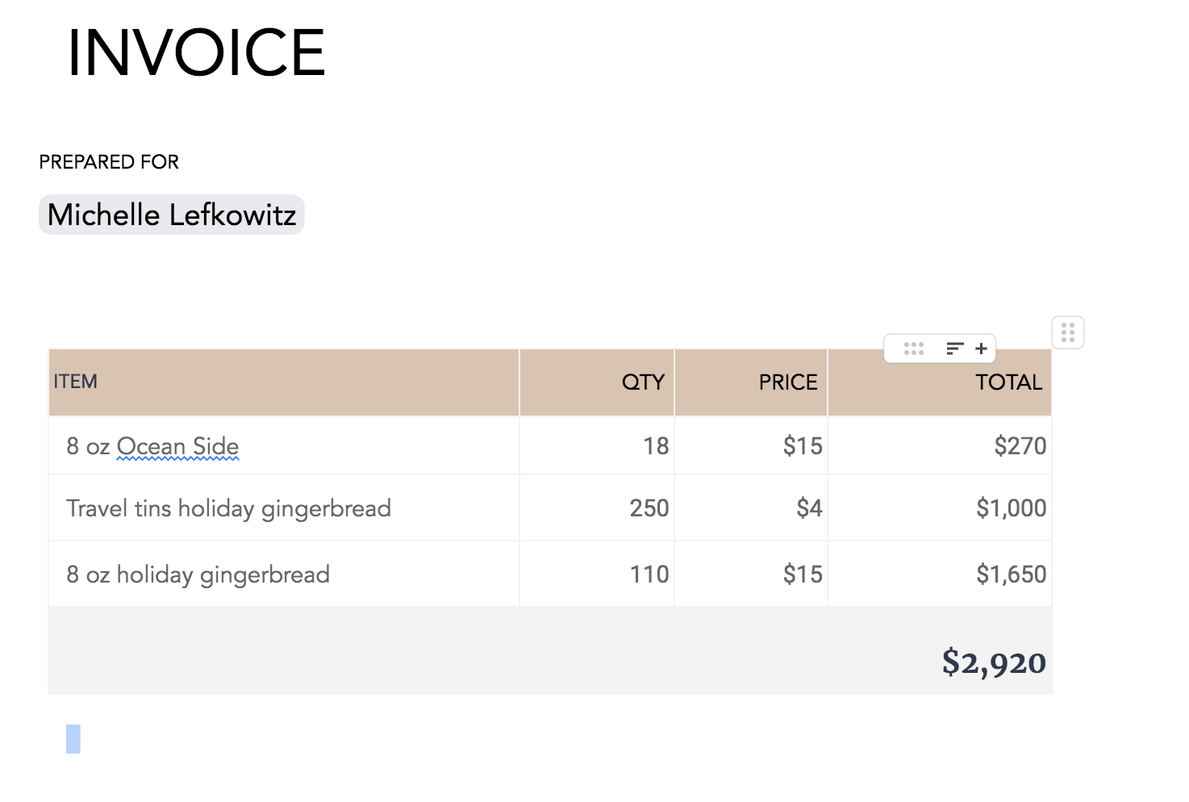Select the QTY column header
Screen dimensions: 1189x802
pos(597,382)
